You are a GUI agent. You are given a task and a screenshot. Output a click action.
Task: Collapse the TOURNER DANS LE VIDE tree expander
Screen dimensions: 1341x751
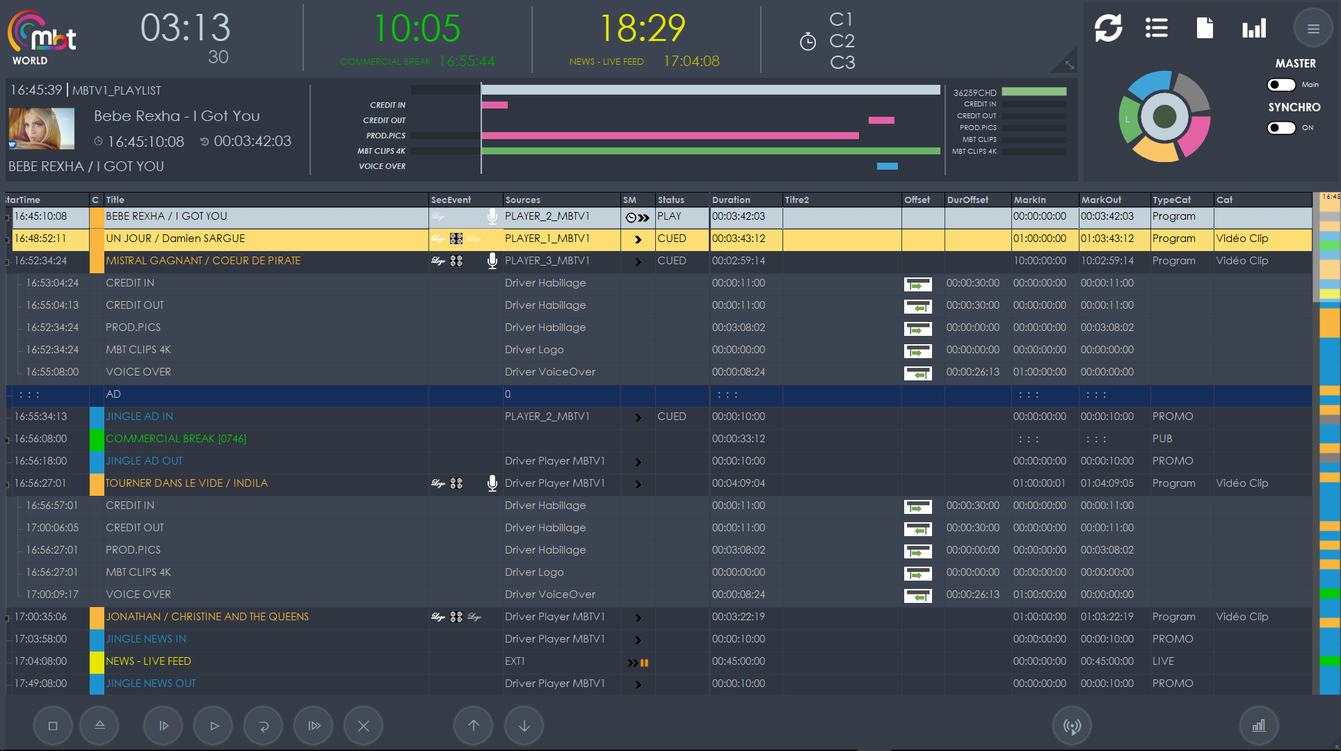(8, 484)
